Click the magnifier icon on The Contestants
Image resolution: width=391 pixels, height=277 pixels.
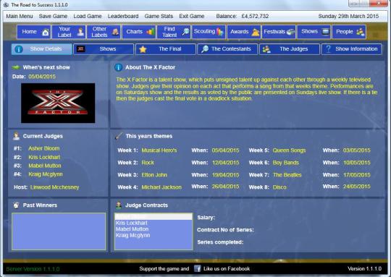click(x=205, y=49)
